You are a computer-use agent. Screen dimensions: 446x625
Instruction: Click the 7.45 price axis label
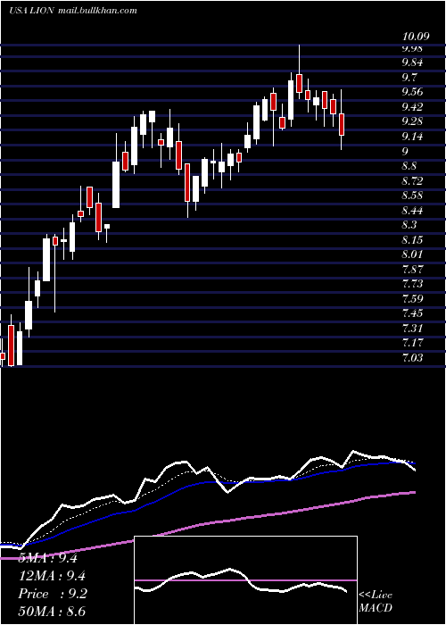[414, 313]
